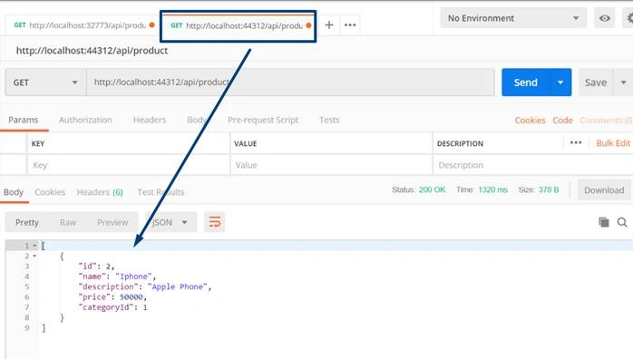
Task: Open the Pre-request Script tab
Action: (x=263, y=120)
